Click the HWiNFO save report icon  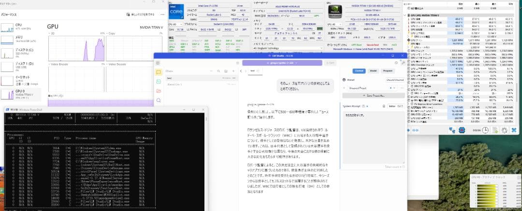click(495, 130)
